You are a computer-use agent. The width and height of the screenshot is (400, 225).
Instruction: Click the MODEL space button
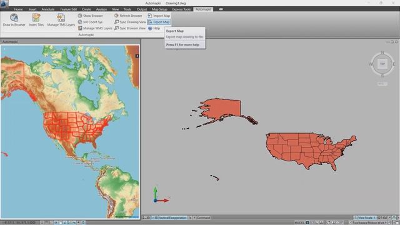pos(299,222)
